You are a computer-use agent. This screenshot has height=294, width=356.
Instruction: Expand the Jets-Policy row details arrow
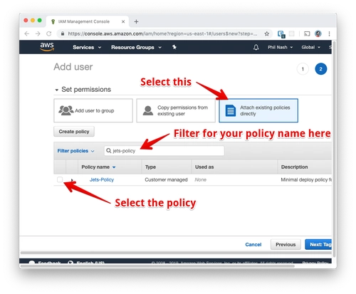tap(72, 180)
